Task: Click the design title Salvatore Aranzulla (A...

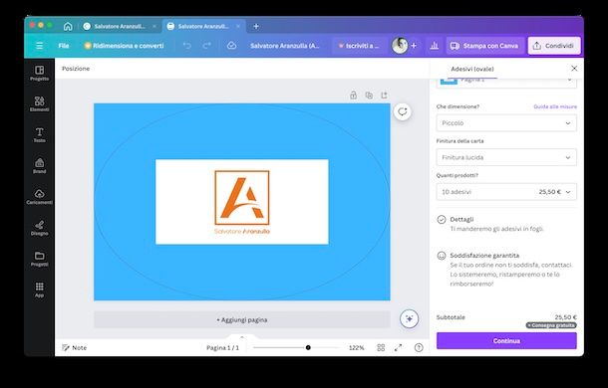Action: click(285, 46)
